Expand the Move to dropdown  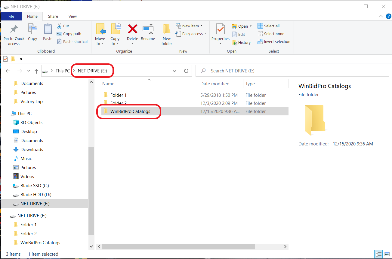(100, 44)
